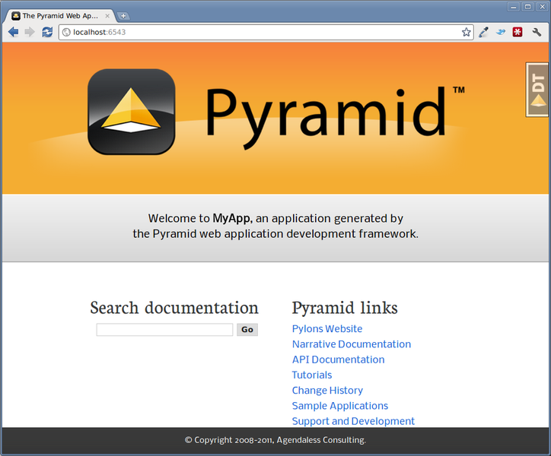The width and height of the screenshot is (551, 456).
Task: Click the Search documentation heading
Action: coord(174,308)
